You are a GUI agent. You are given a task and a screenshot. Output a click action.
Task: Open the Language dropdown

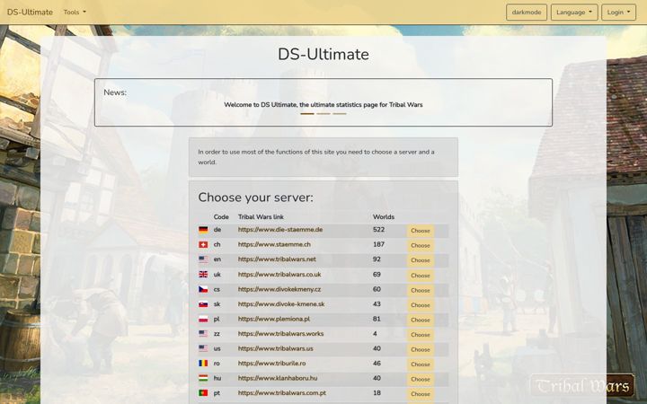(x=574, y=13)
